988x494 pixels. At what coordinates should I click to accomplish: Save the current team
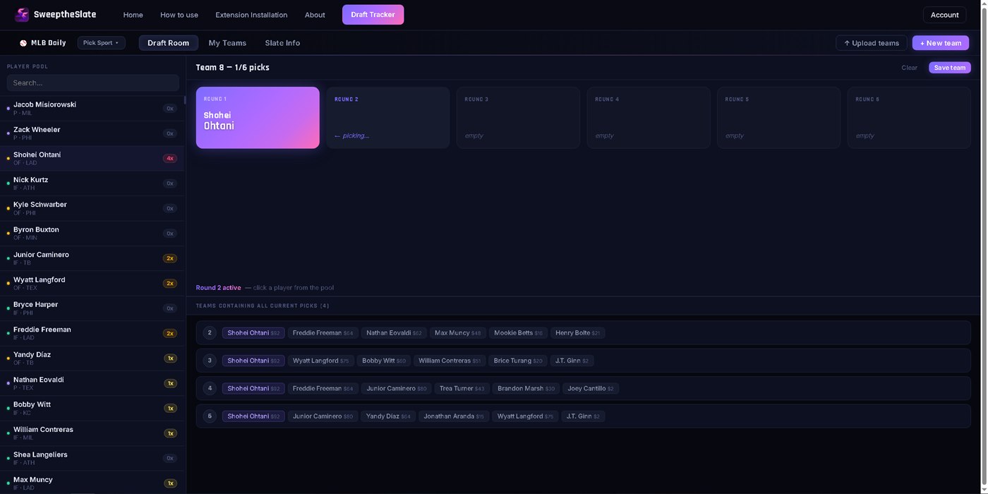tap(949, 68)
